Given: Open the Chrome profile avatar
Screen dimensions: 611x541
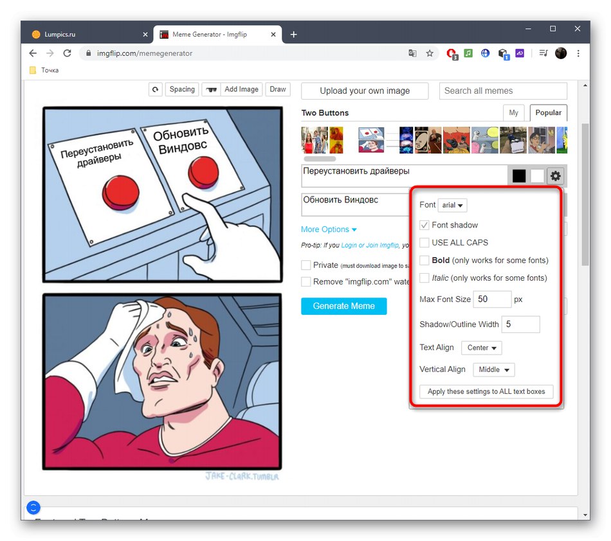Looking at the screenshot, I should click(x=561, y=53).
